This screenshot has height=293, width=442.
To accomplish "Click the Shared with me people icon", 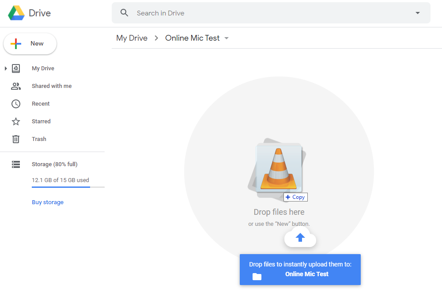I will pos(16,86).
